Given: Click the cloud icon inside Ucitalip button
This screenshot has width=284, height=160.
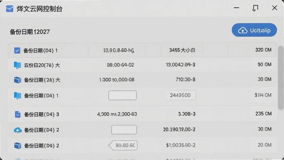Looking at the screenshot, I should (243, 30).
